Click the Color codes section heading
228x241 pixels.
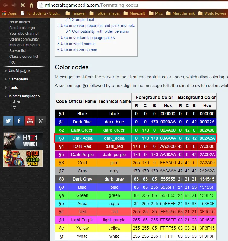point(71,67)
